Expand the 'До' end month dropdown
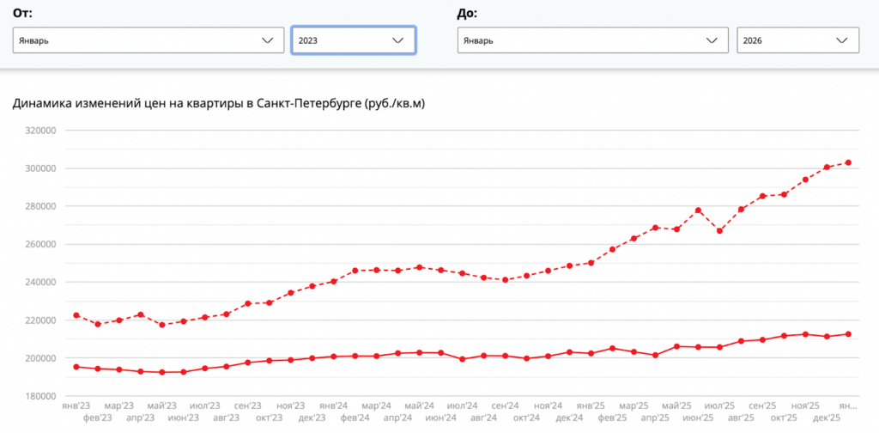This screenshot has width=879, height=433. [x=592, y=40]
